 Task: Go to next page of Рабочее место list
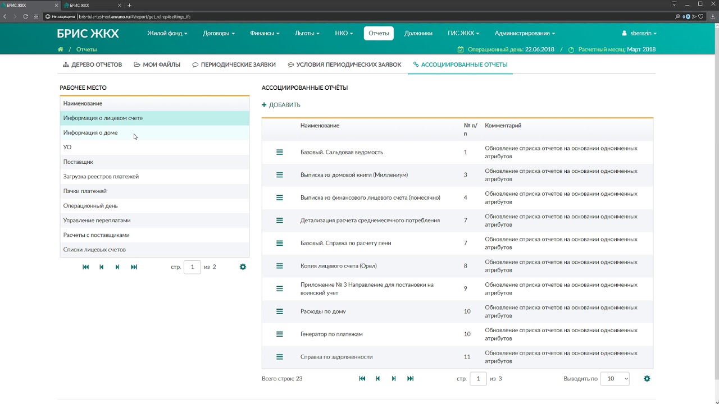(117, 267)
